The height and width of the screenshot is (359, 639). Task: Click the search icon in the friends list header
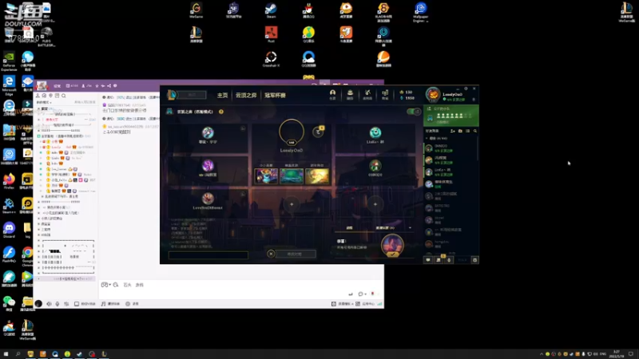474,131
